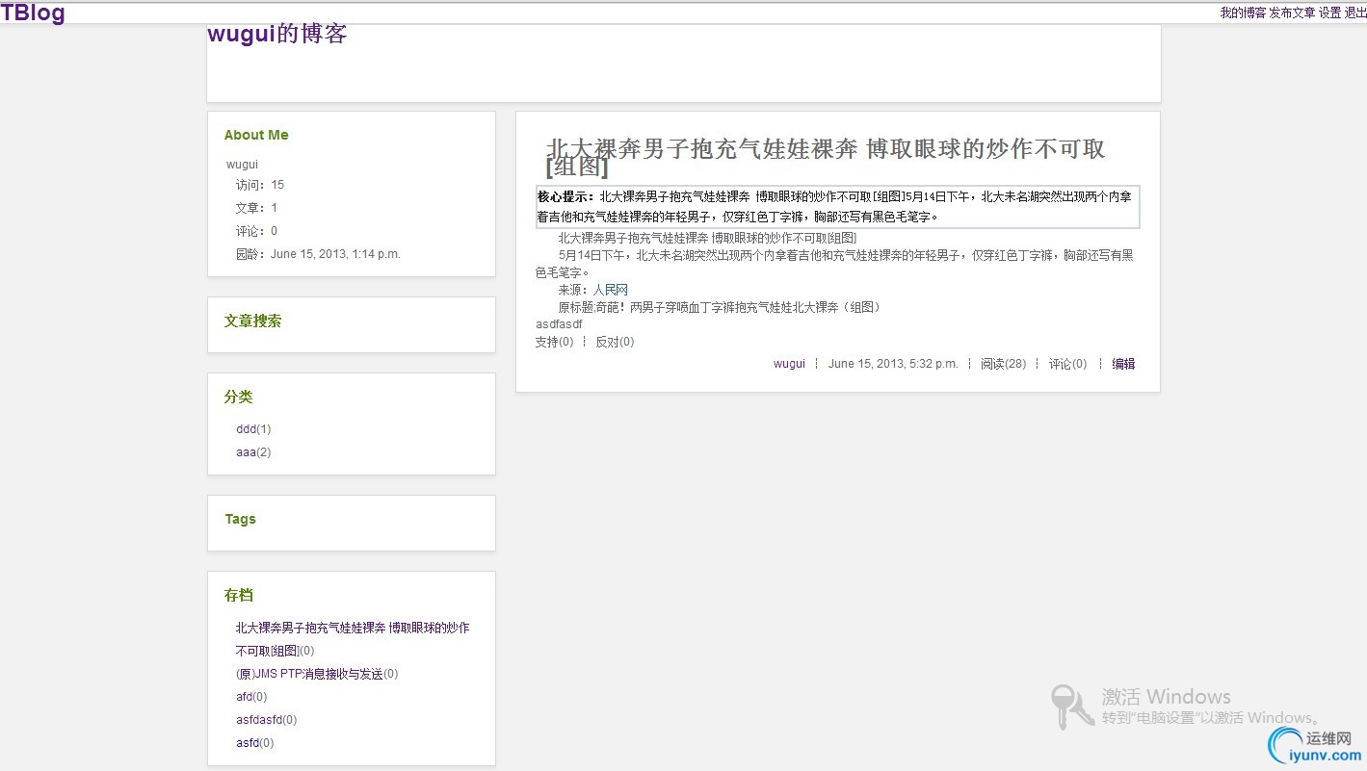The height and width of the screenshot is (771, 1367).
Task: Open archived post asfd(0)
Action: pyautogui.click(x=255, y=743)
